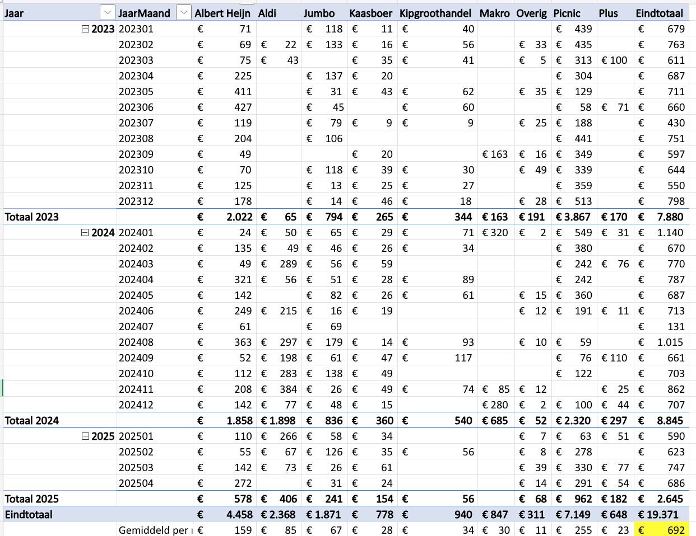Click Makro value € 280 for 202412
This screenshot has height=536, width=696.
495,405
